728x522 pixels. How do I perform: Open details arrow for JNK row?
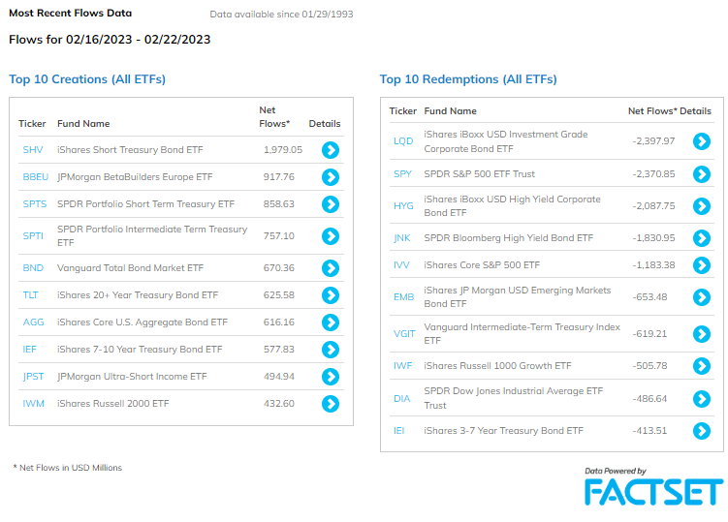(702, 238)
